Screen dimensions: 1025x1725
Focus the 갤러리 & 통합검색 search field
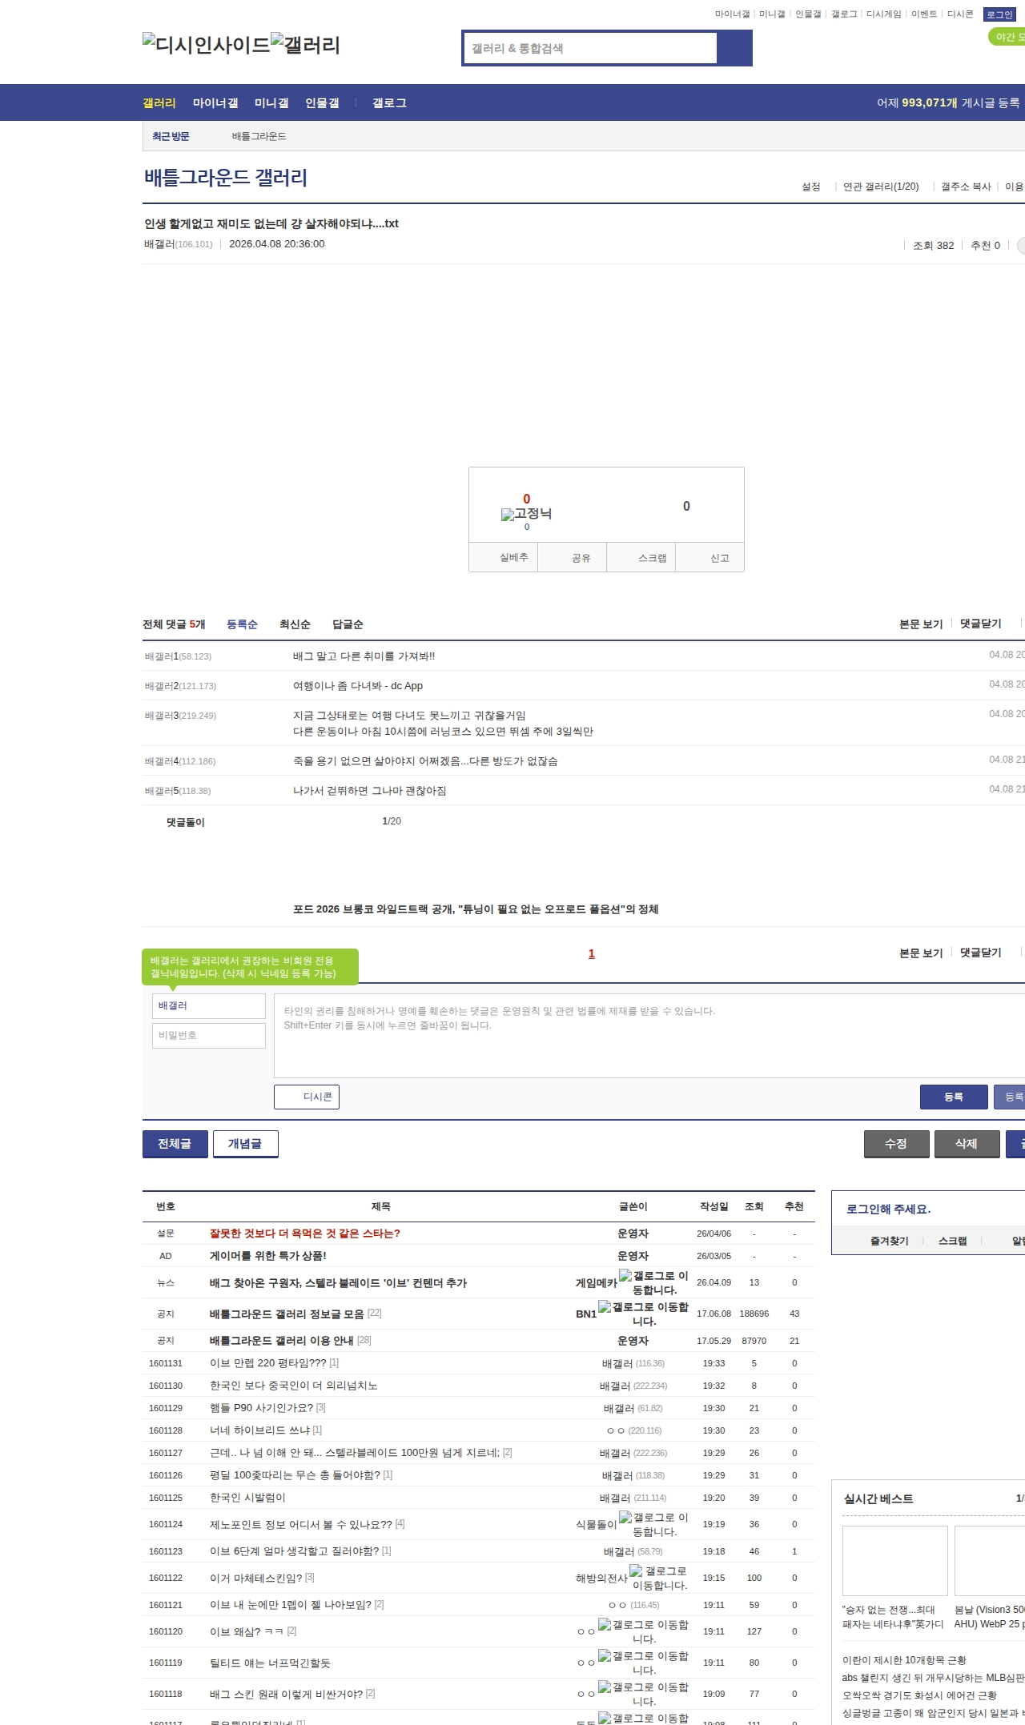point(590,48)
